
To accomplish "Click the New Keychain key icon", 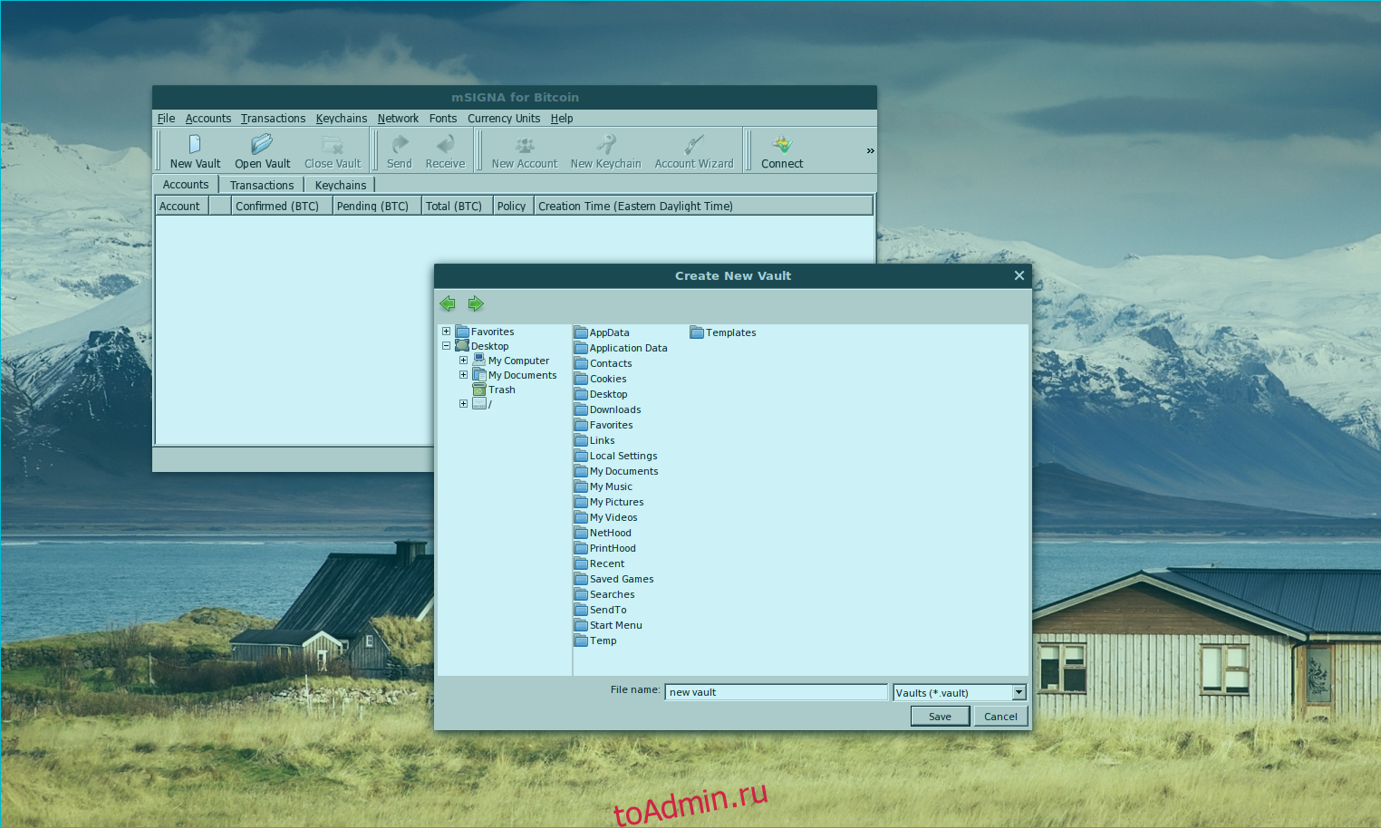I will coord(605,144).
